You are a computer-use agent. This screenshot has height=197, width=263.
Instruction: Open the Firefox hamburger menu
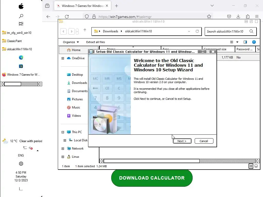pyautogui.click(x=257, y=16)
